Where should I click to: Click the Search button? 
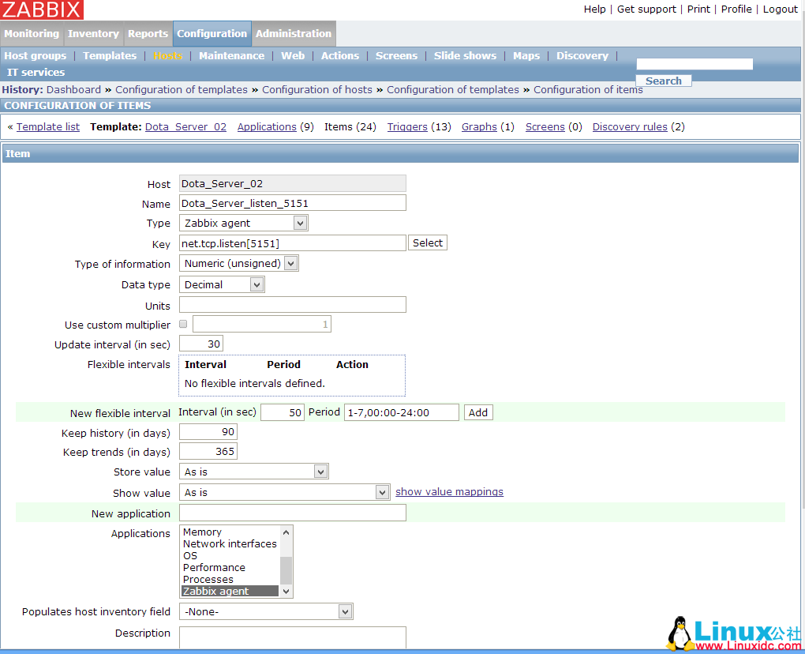pos(664,81)
